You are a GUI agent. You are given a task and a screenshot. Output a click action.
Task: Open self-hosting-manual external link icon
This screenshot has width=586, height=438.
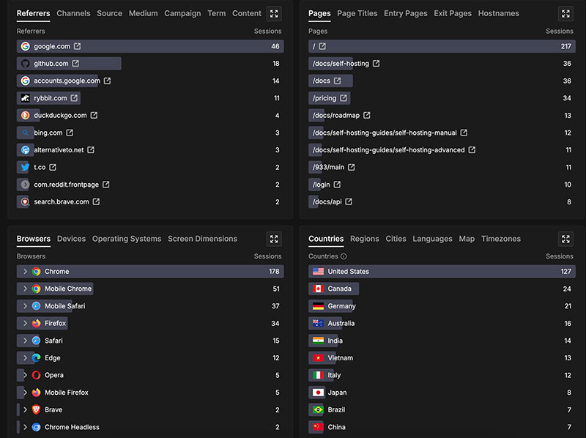(464, 133)
